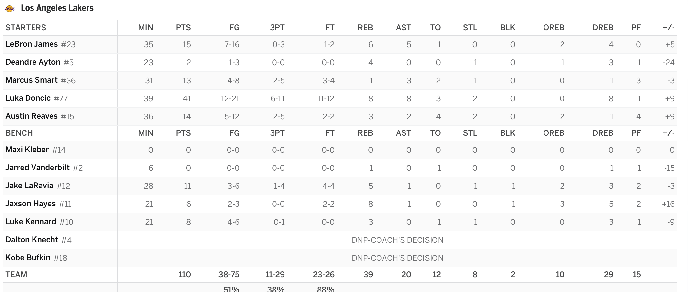
Task: Open the Los Angeles Lakers team title
Action: click(x=57, y=8)
